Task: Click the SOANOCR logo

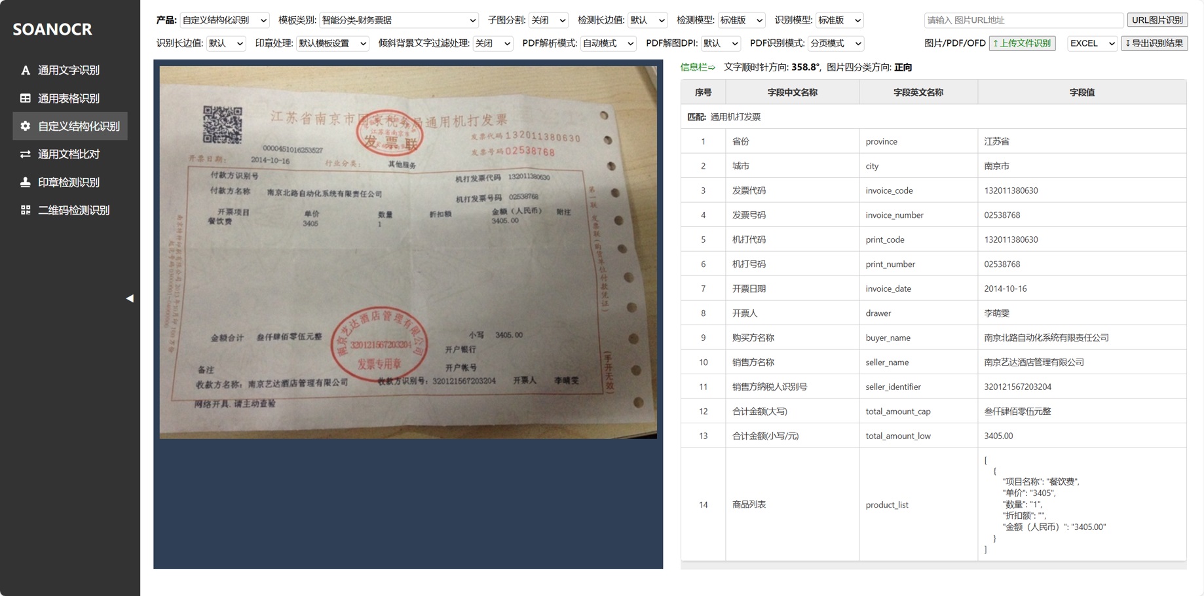Action: (52, 29)
